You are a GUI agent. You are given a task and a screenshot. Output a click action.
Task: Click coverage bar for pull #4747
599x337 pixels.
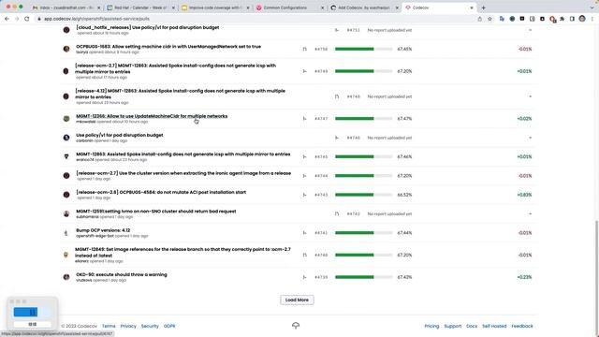364,119
